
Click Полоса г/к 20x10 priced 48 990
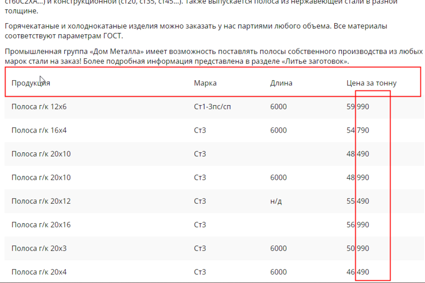(x=41, y=177)
